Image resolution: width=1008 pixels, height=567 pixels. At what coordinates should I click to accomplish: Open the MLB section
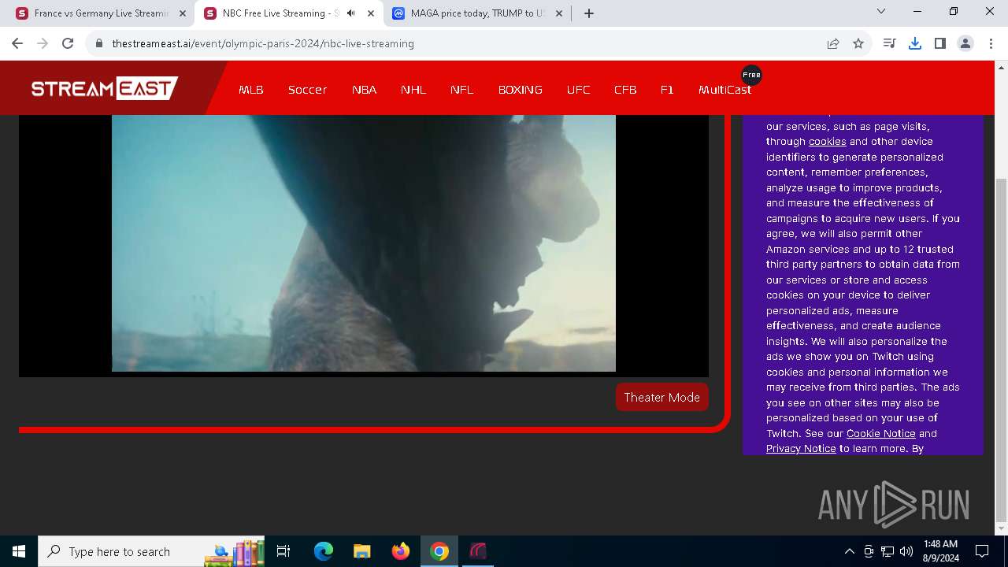[x=251, y=90]
